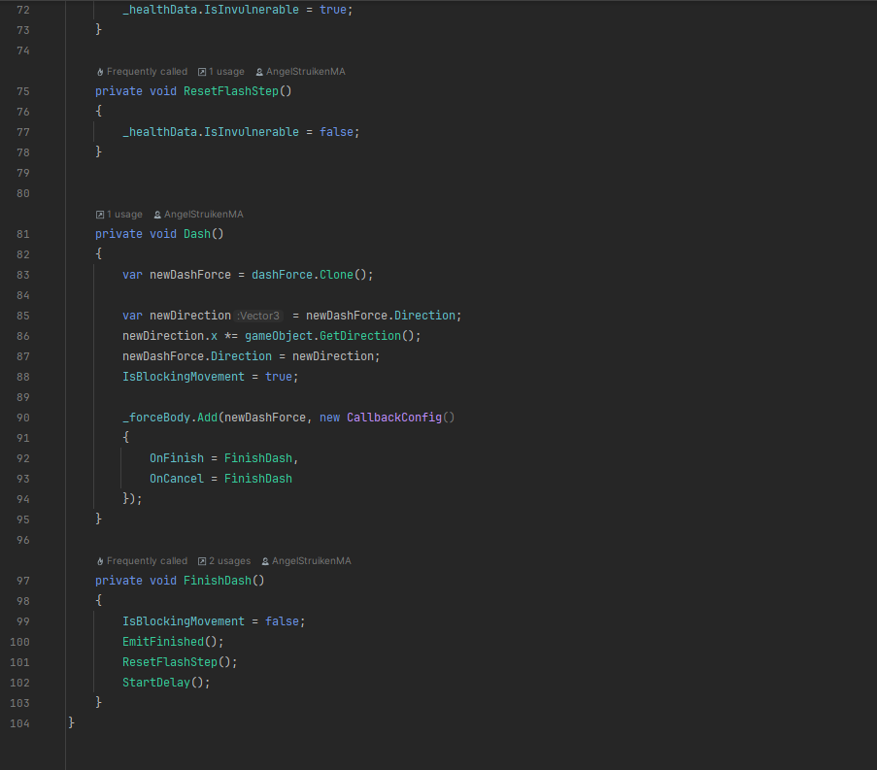Click FinishDash assigned to OnCancel

point(257,479)
